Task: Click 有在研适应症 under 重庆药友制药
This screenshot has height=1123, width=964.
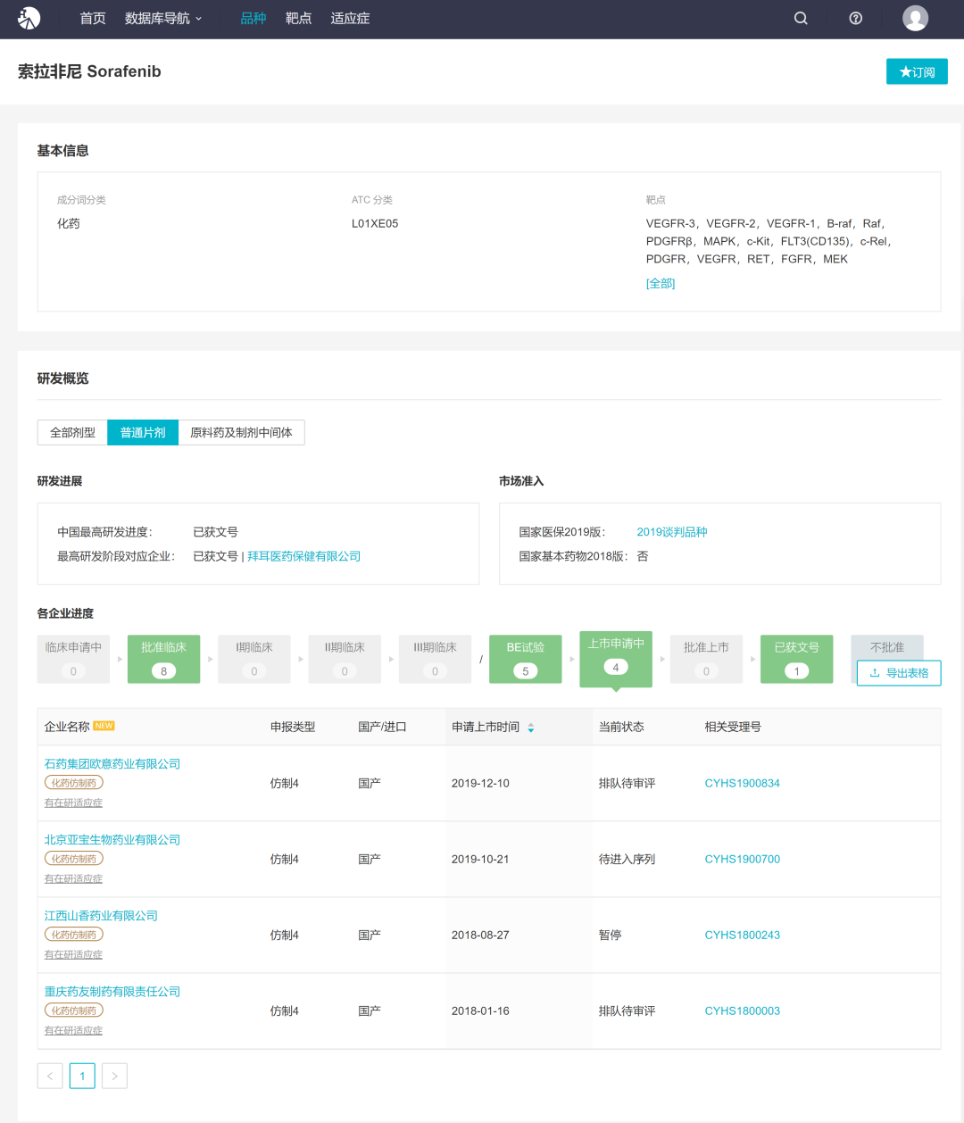Action: coord(73,1030)
